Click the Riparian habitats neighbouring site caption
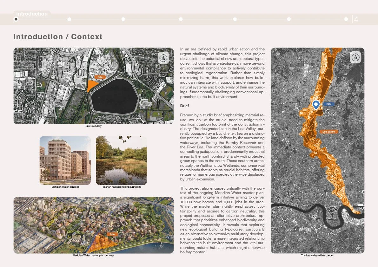378x267 pixels. tap(122, 187)
